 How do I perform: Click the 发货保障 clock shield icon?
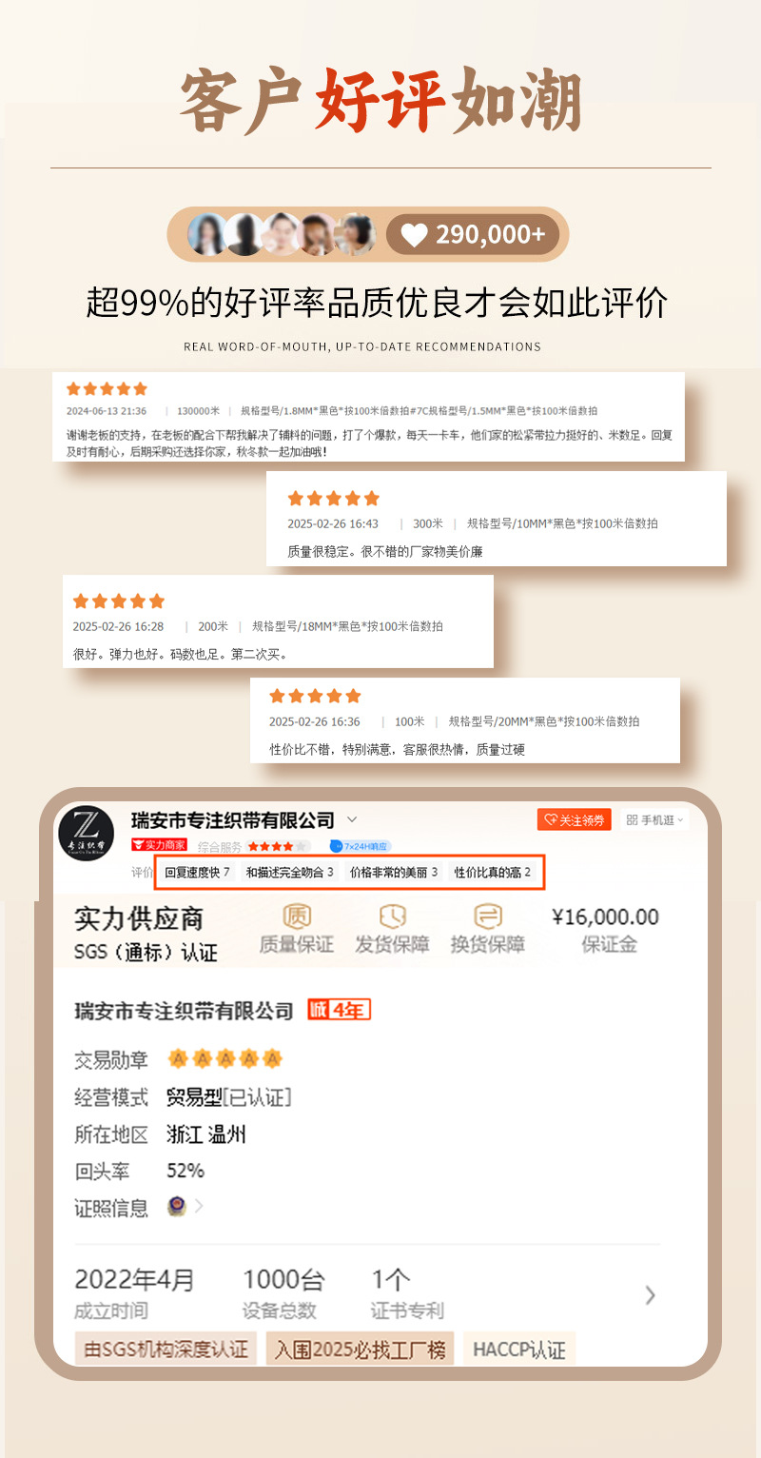392,916
